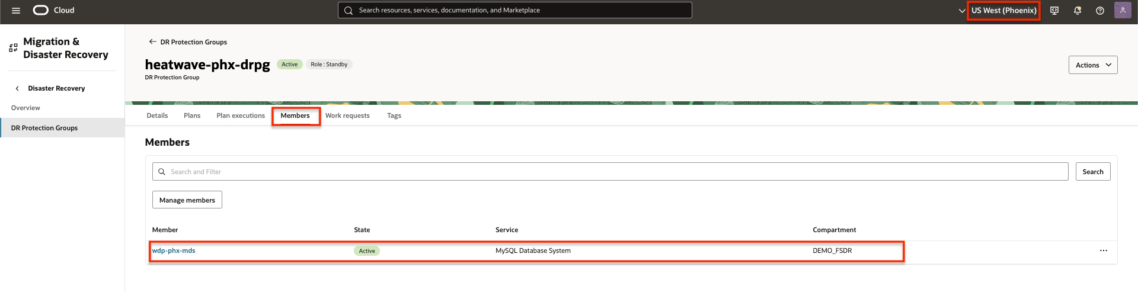Focus the Search and Filter field
The image size is (1138, 292).
pos(610,172)
